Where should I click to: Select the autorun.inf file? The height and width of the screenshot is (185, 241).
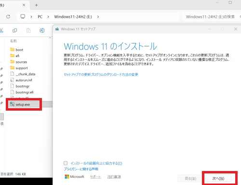coord(21,80)
